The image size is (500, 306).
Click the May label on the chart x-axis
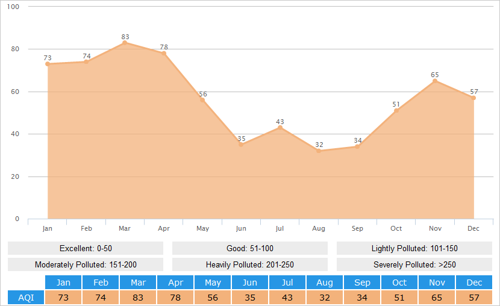202,228
